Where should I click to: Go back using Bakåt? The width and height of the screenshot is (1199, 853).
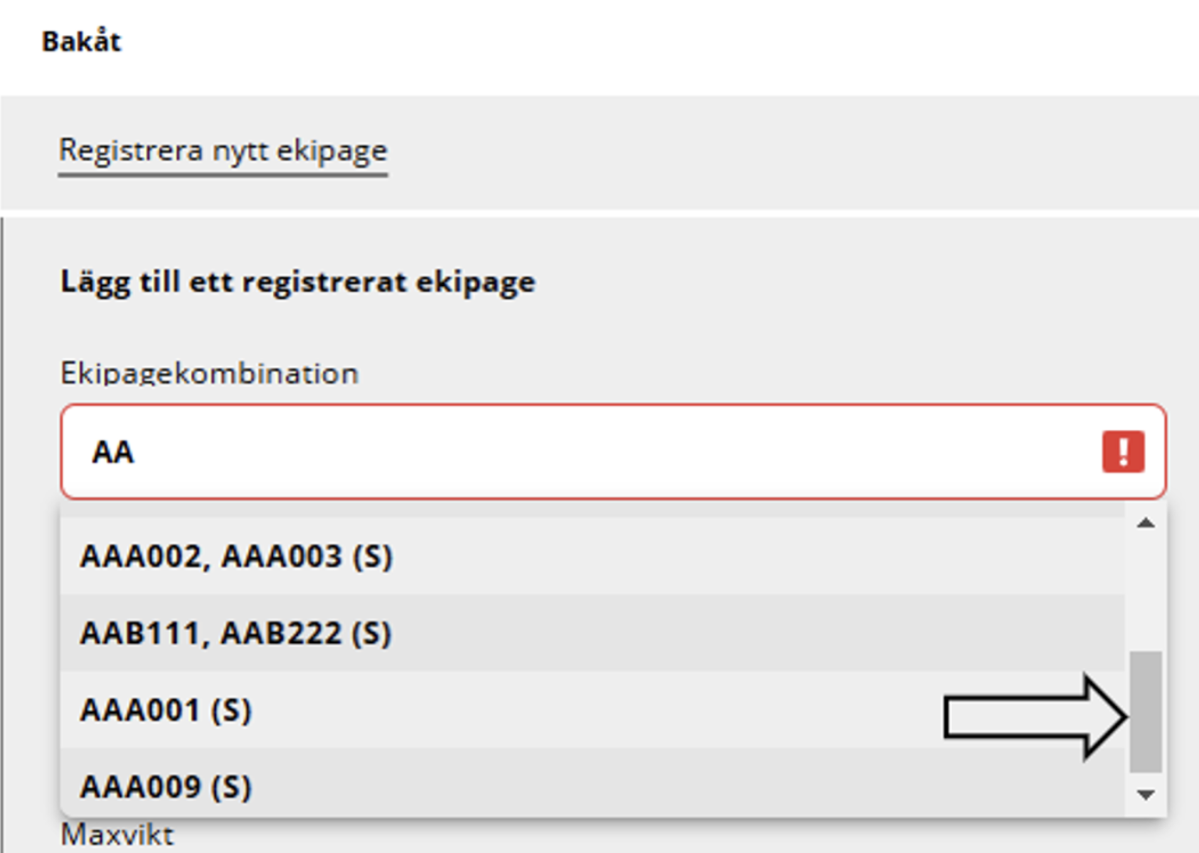(82, 42)
